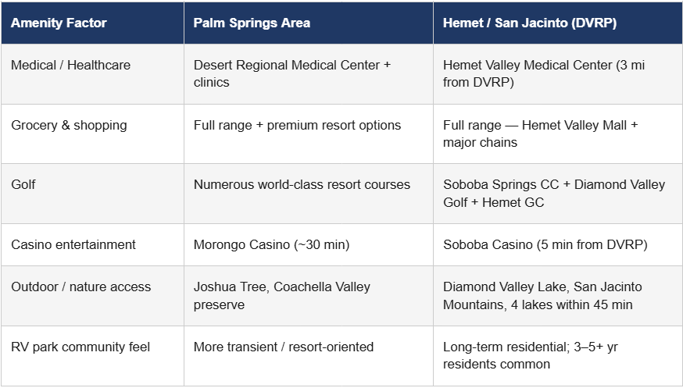Select the Medical / Healthcare row label
Screen dimensions: 683x388
click(70, 66)
